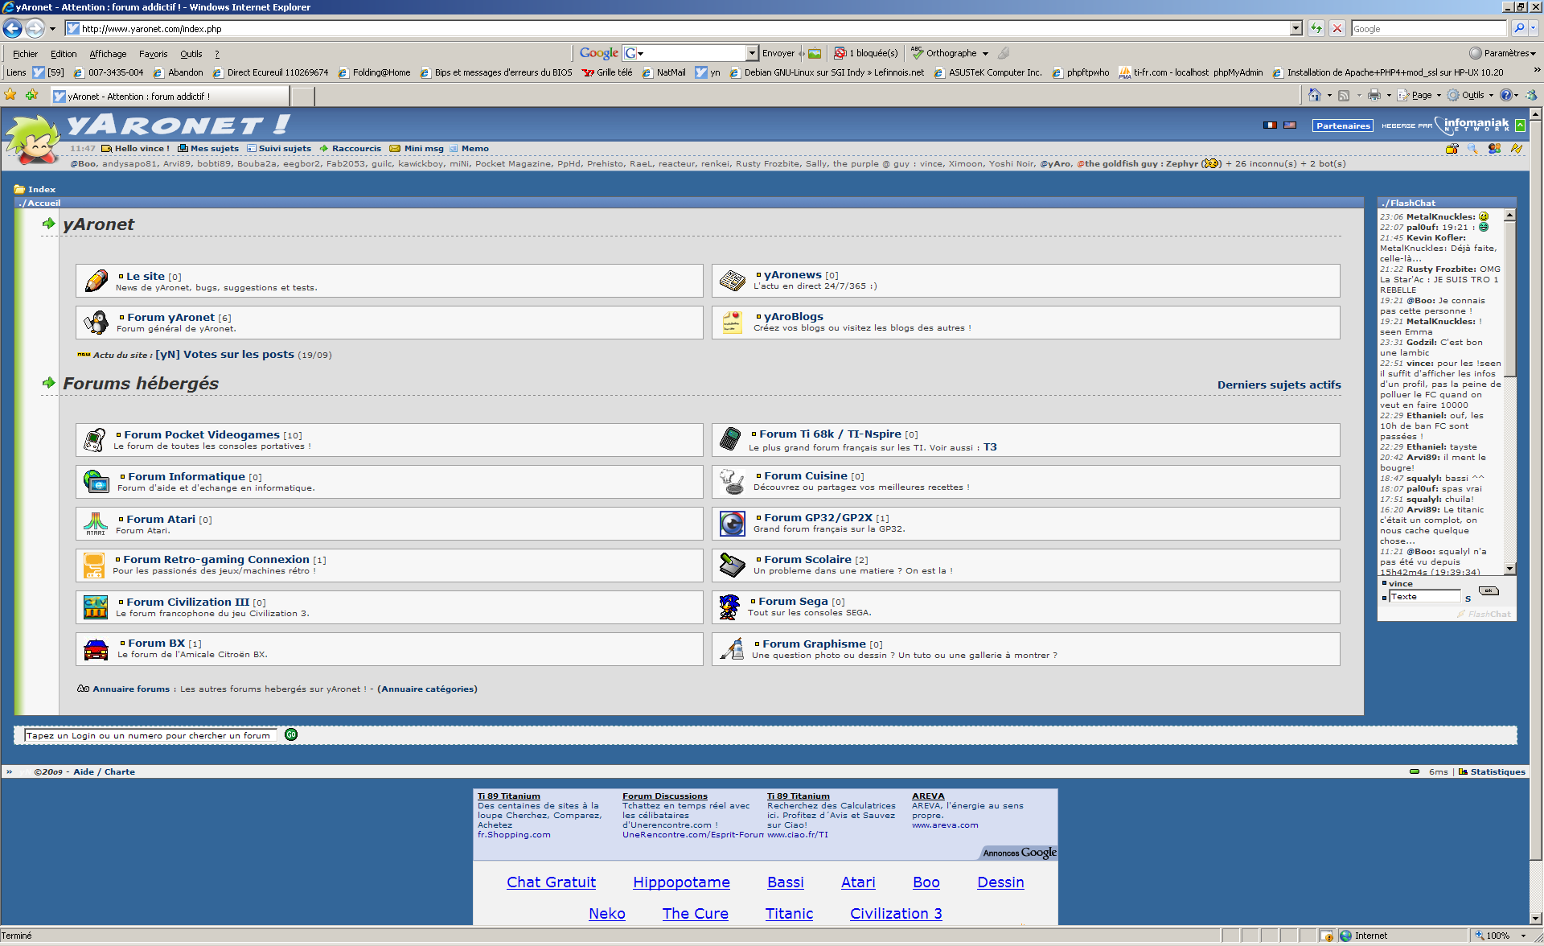Expand the IE Page dropdown menu
1544x946 pixels.
click(1422, 95)
